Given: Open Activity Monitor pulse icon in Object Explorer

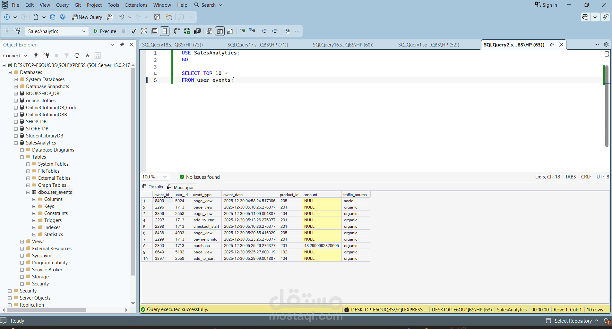Looking at the screenshot, I should click(87, 55).
